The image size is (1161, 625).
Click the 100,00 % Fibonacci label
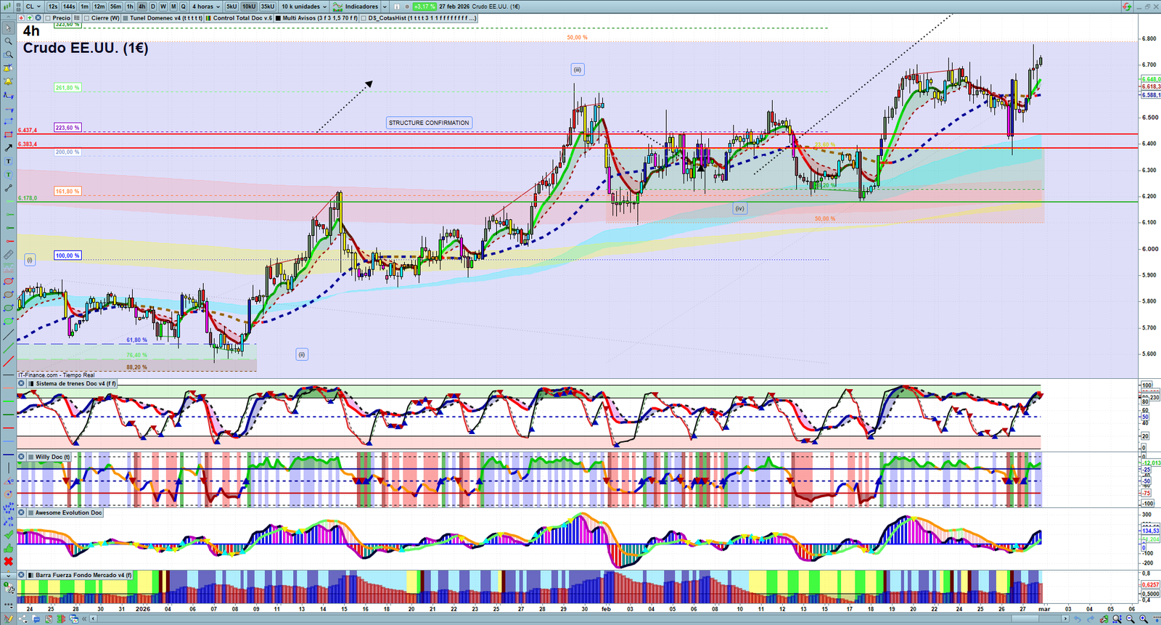[67, 256]
